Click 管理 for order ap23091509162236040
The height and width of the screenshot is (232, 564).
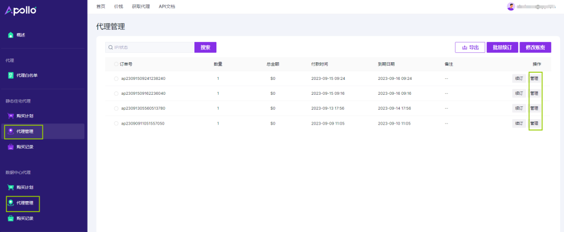click(x=534, y=94)
